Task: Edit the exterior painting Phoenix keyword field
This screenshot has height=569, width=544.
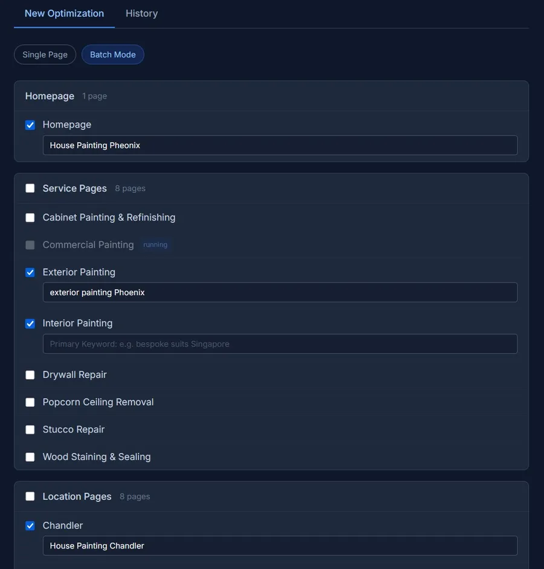Action: pyautogui.click(x=280, y=292)
